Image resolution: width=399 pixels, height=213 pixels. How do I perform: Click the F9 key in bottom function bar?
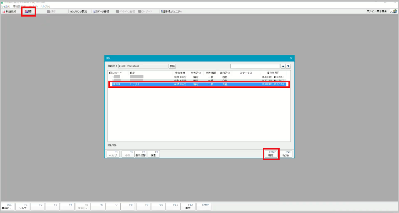click(144, 206)
